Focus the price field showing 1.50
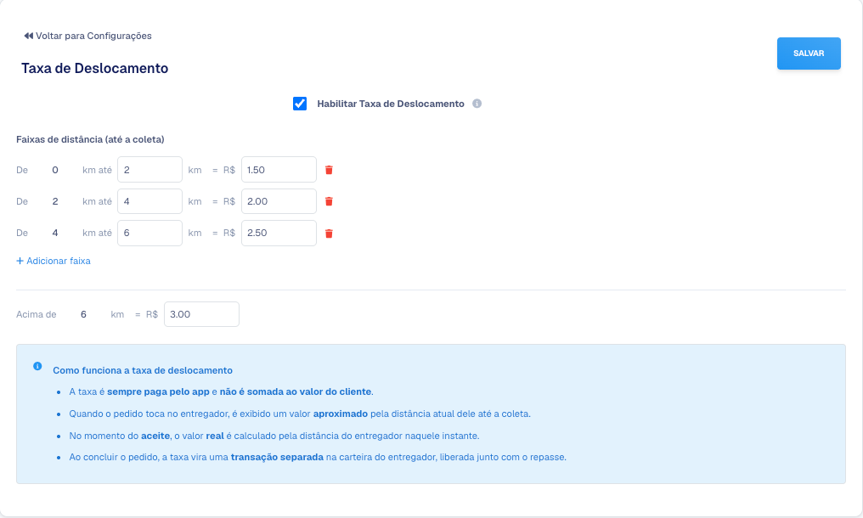Image resolution: width=863 pixels, height=518 pixels. pyautogui.click(x=279, y=170)
